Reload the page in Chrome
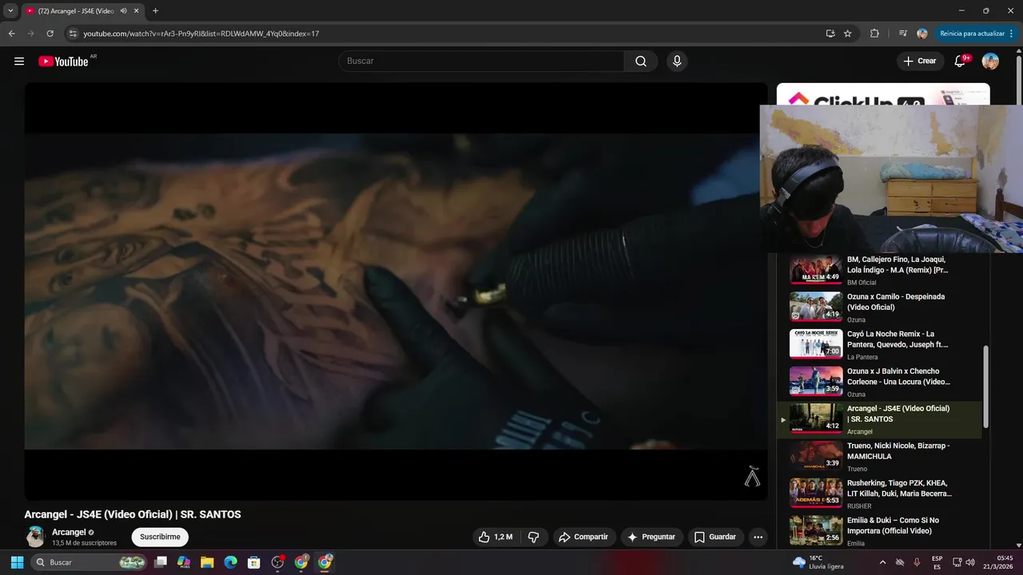The height and width of the screenshot is (575, 1023). tap(50, 34)
